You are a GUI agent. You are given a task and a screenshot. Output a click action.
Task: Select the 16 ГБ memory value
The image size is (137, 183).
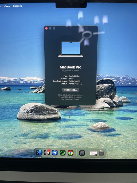point(71,79)
